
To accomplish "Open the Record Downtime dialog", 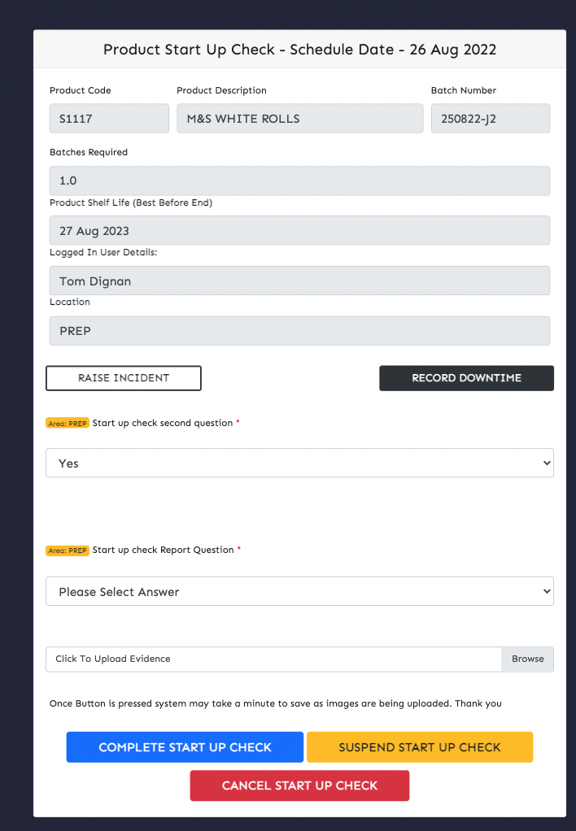I will coord(466,378).
